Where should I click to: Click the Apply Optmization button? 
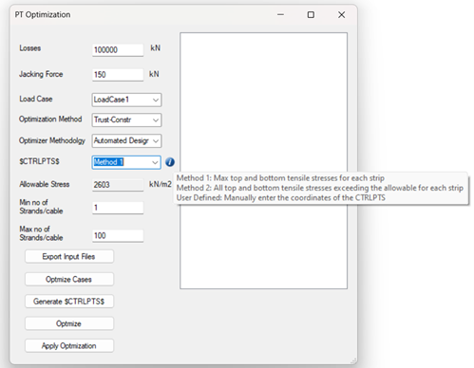pos(69,345)
